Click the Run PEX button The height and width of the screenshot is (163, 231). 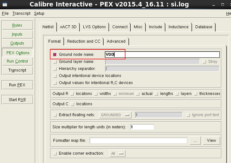click(17, 85)
